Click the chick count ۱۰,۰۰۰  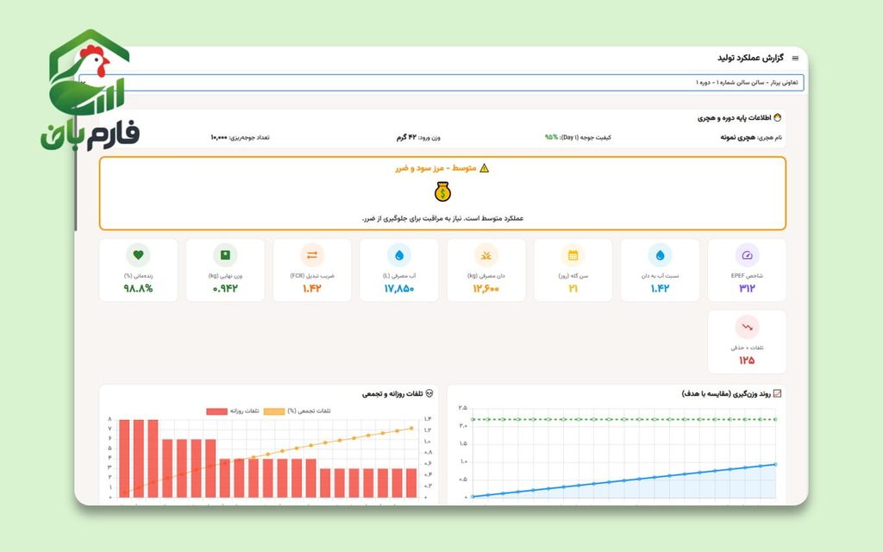point(219,137)
